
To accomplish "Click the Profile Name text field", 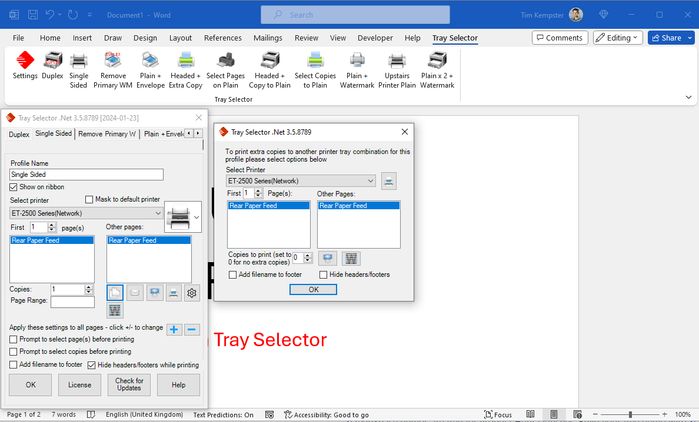I will (86, 175).
